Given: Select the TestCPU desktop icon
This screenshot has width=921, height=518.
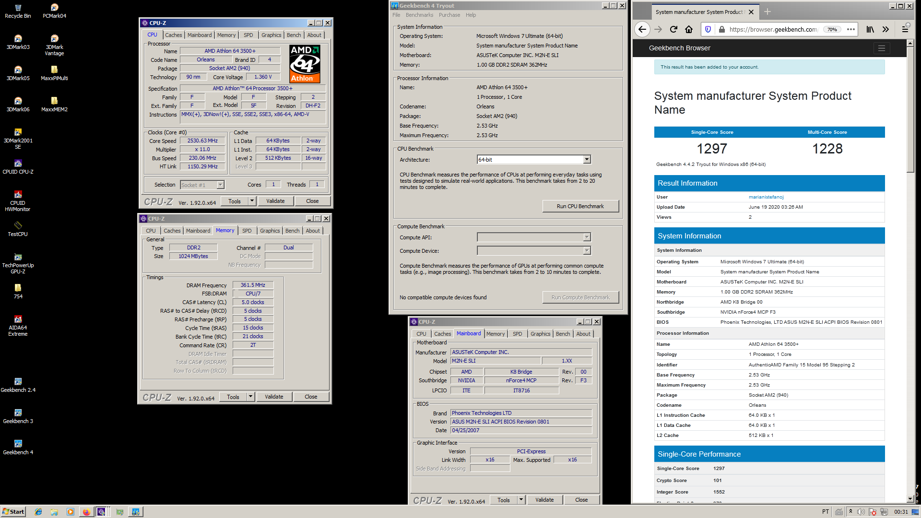Looking at the screenshot, I should click(18, 229).
